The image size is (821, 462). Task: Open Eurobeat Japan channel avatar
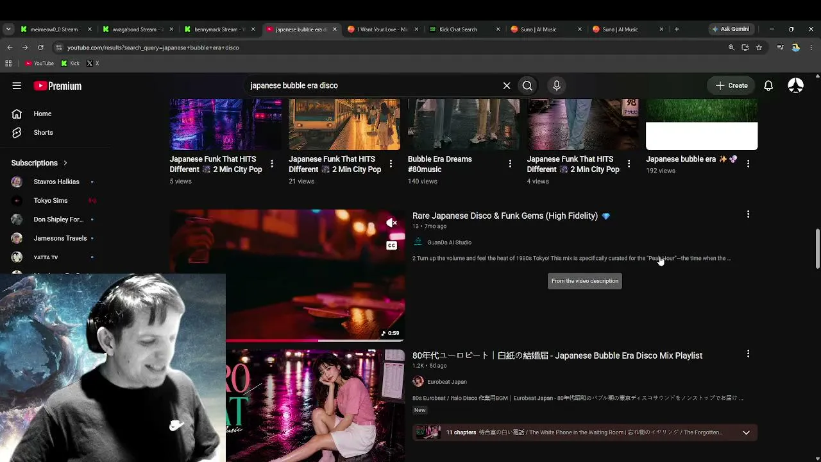click(x=418, y=382)
